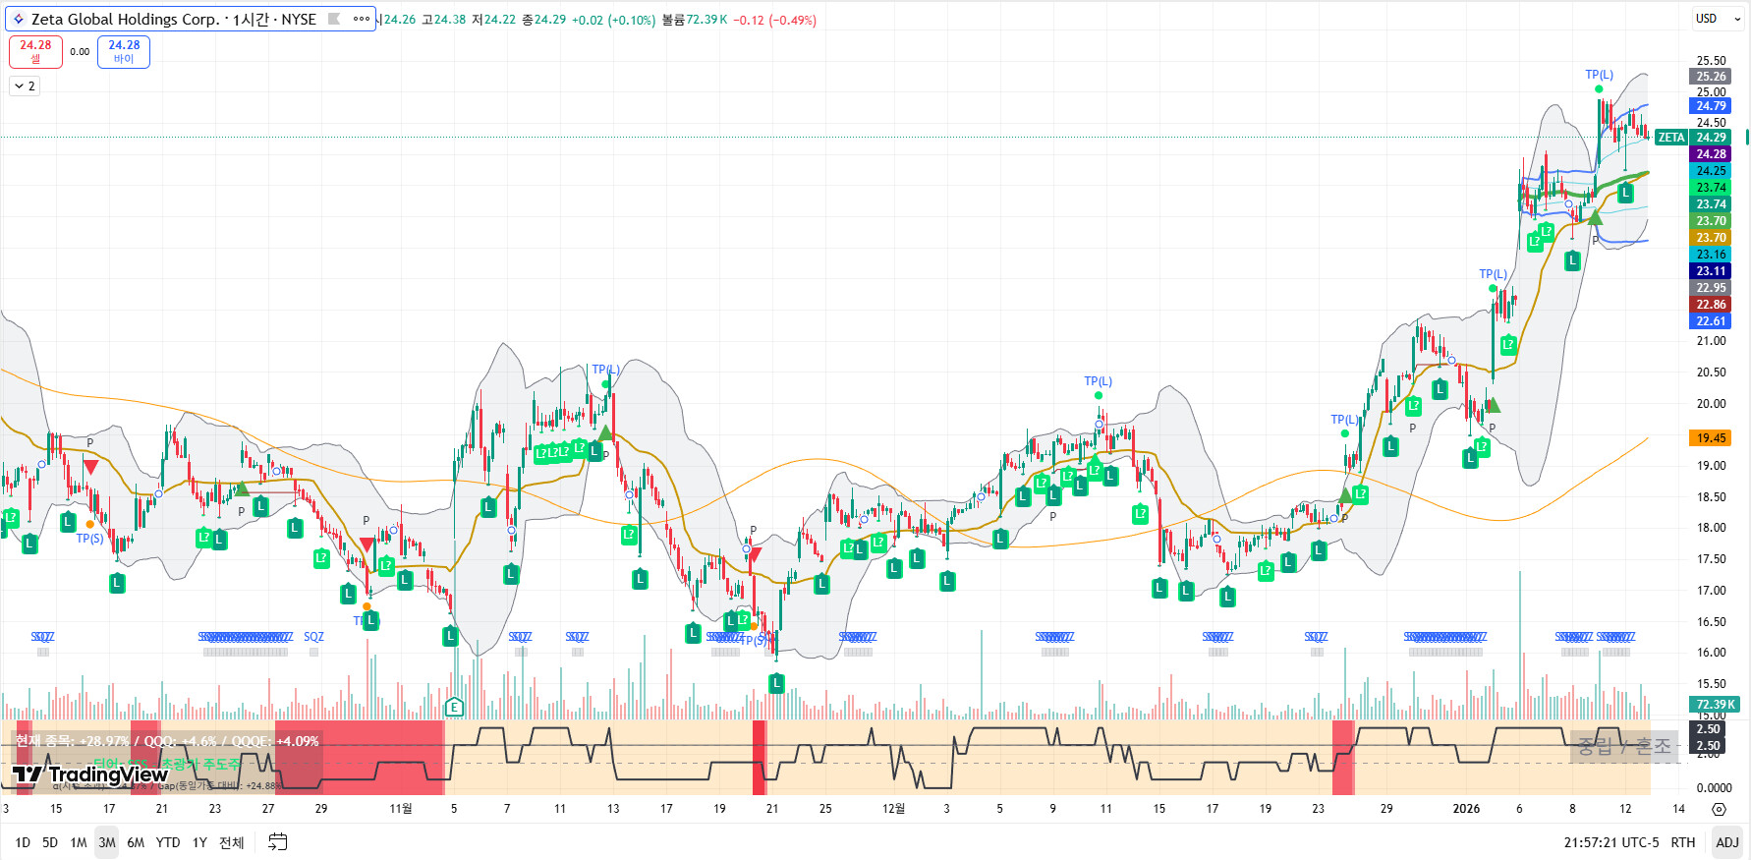Open the USD currency dropdown
This screenshot has height=860, width=1751.
(1718, 19)
